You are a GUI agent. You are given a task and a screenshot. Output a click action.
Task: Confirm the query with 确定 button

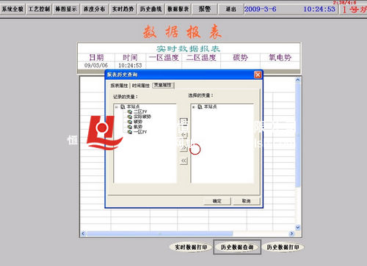tap(217, 201)
